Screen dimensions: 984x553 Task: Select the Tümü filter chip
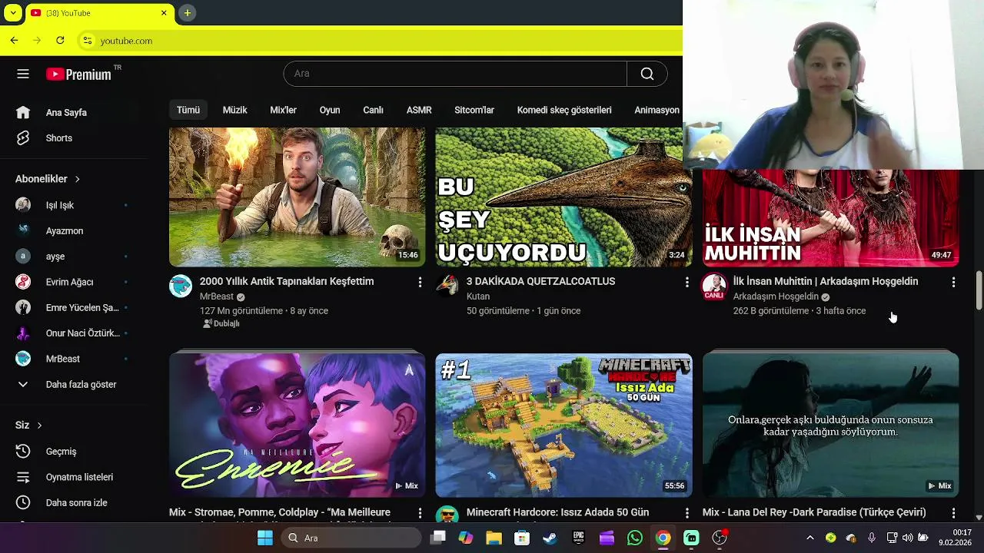point(188,110)
